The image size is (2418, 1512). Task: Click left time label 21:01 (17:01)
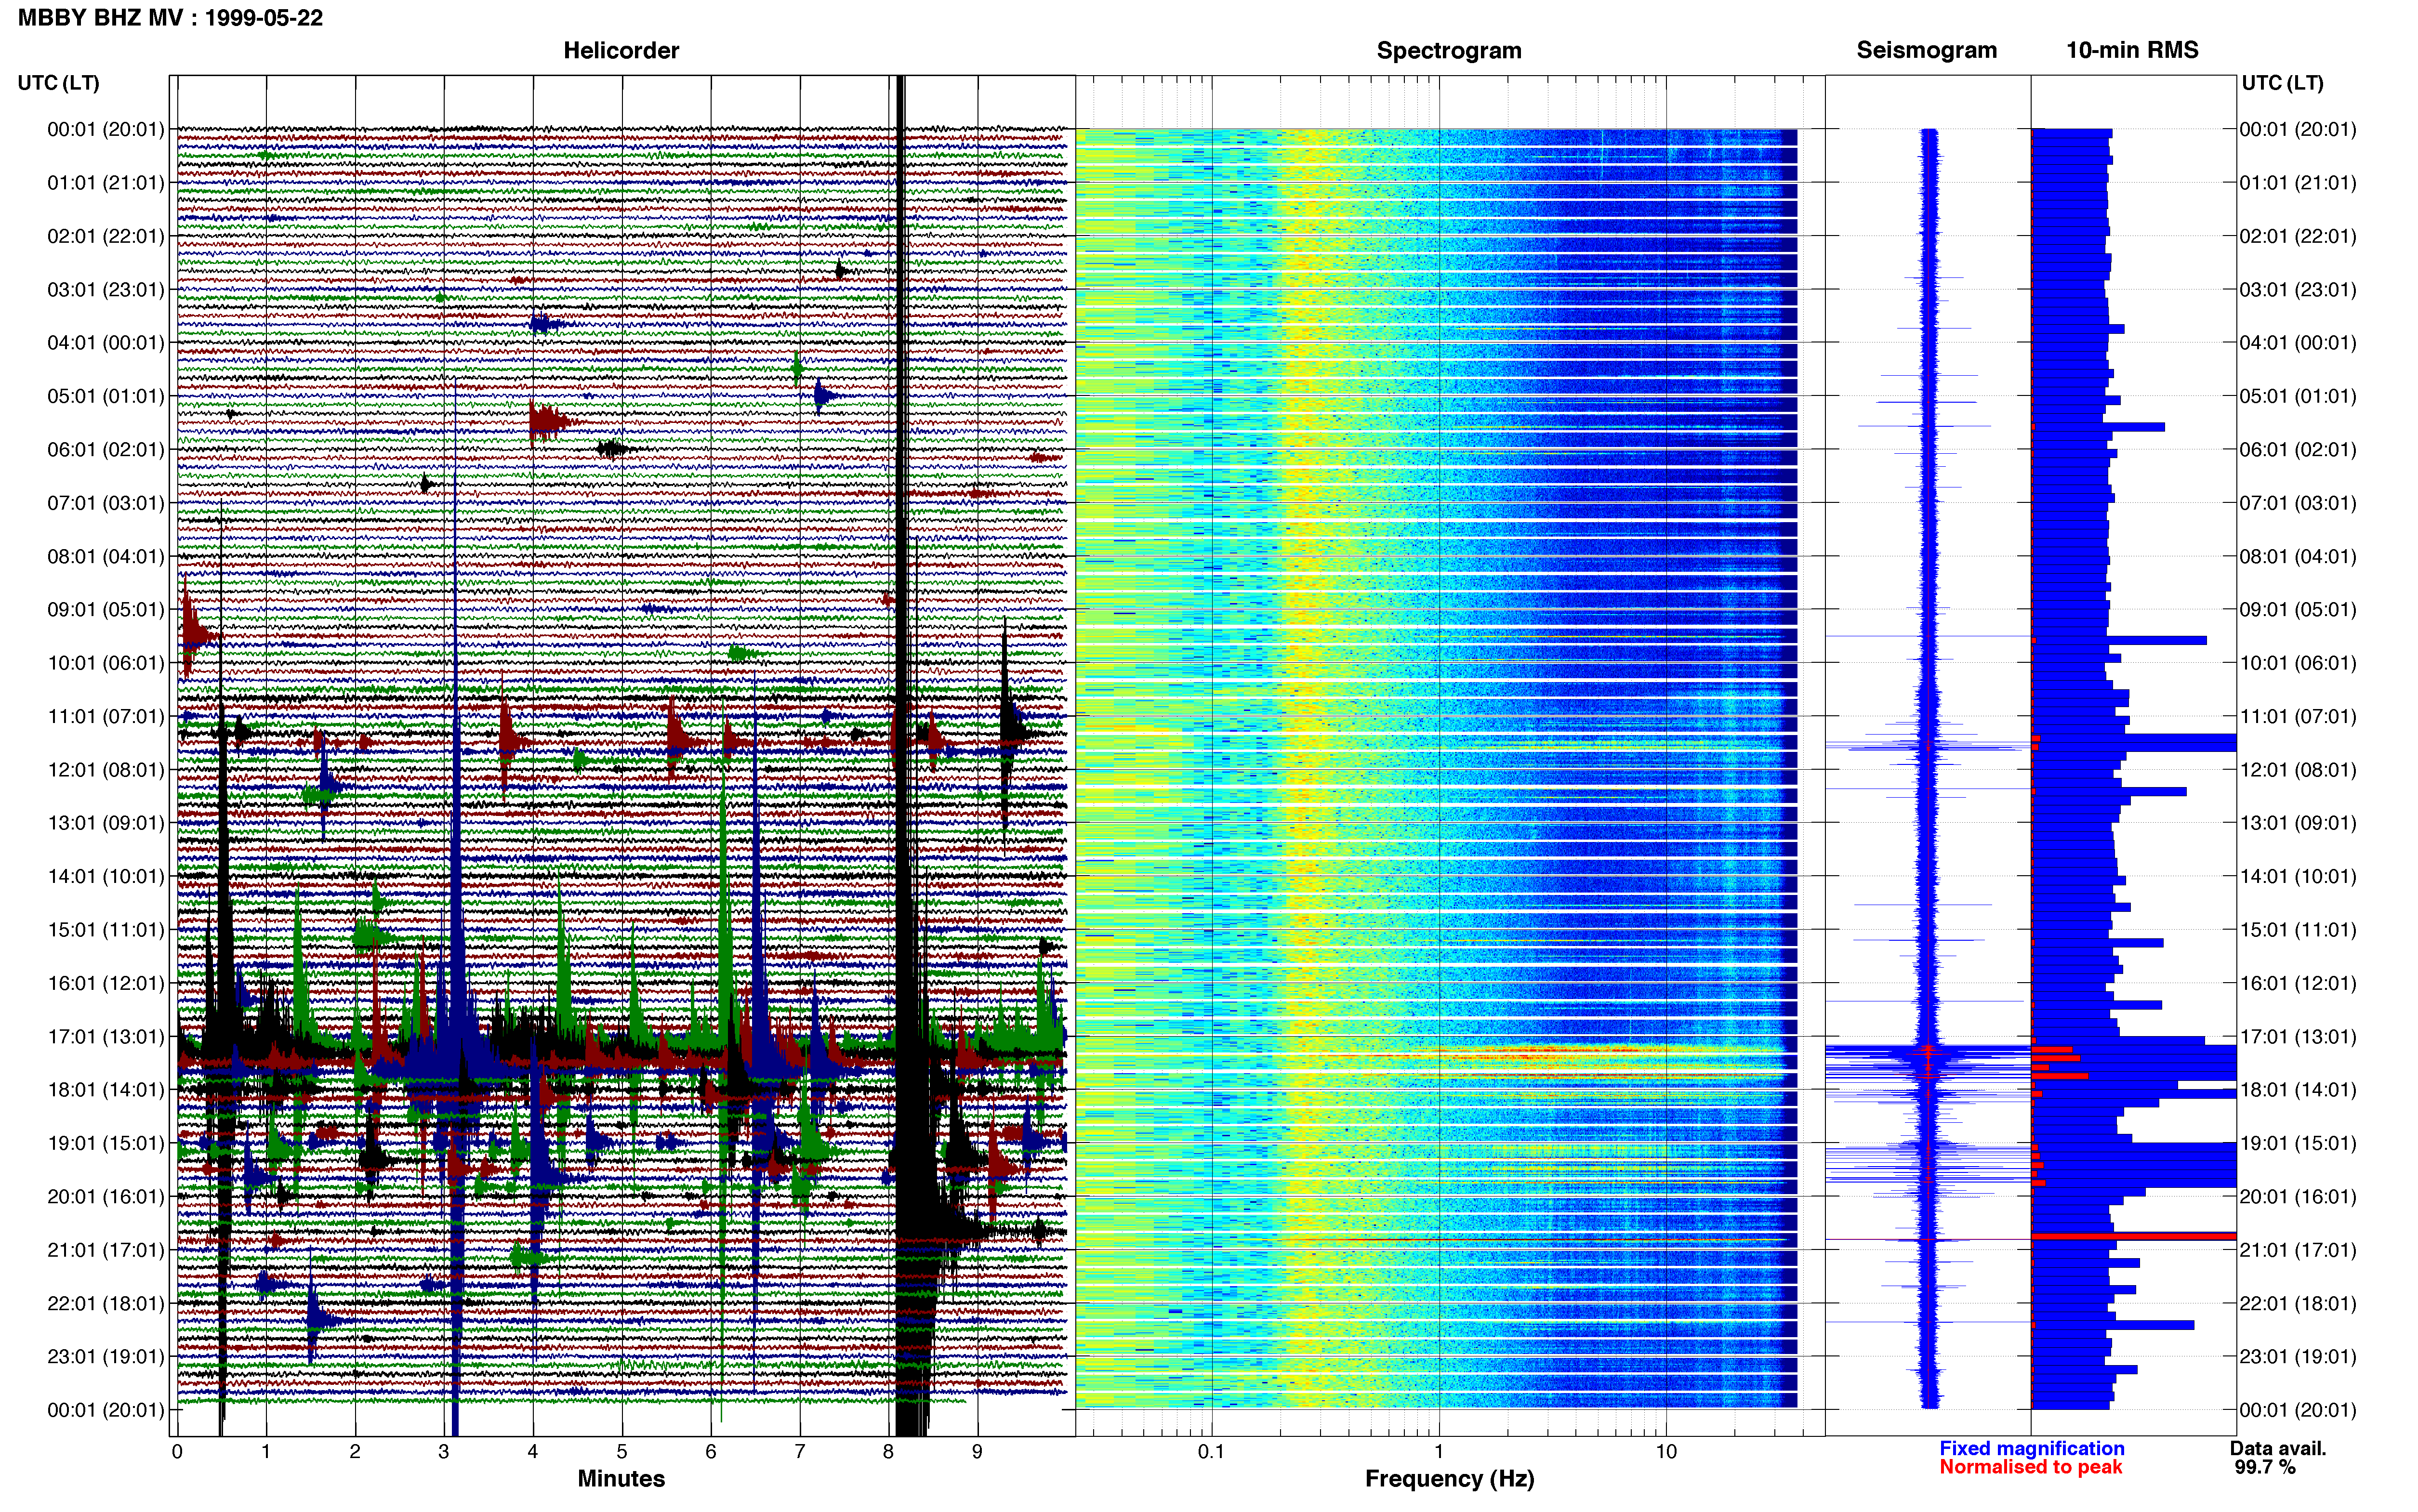pos(106,1250)
